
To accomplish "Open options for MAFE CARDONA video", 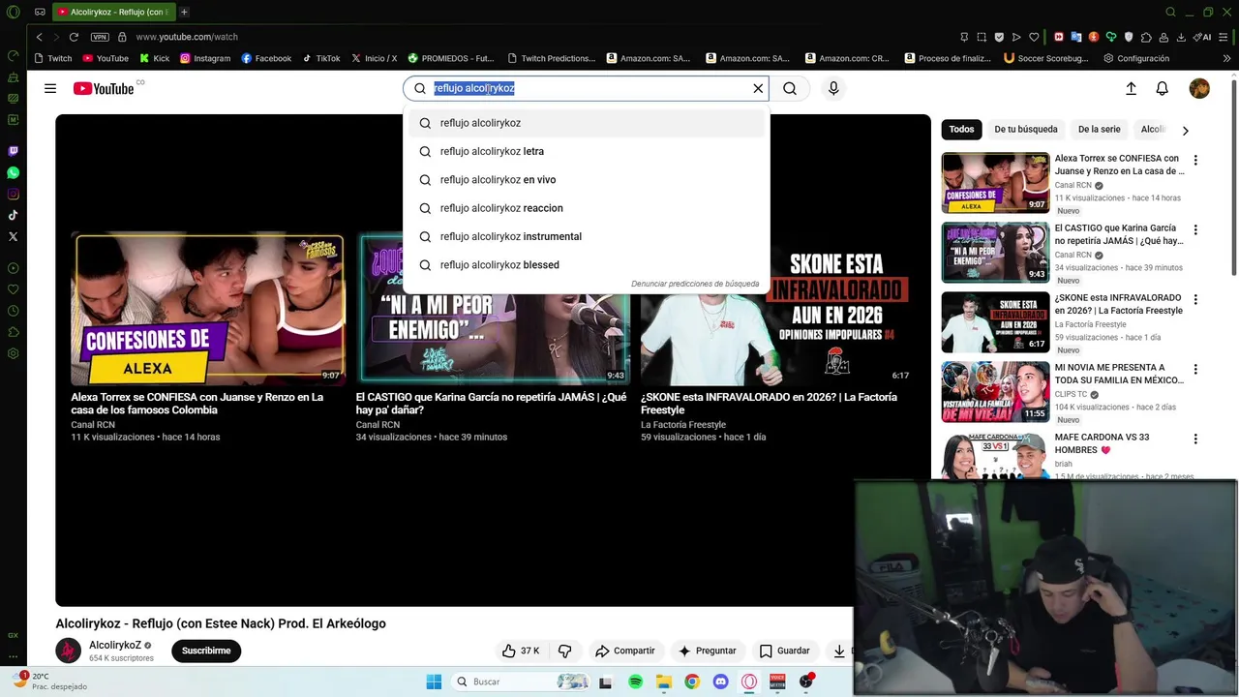I will click(1195, 439).
